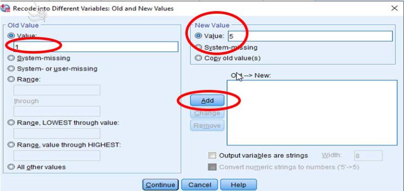Select All other values radio button
Screen dimensions: 404x191
tap(11, 167)
